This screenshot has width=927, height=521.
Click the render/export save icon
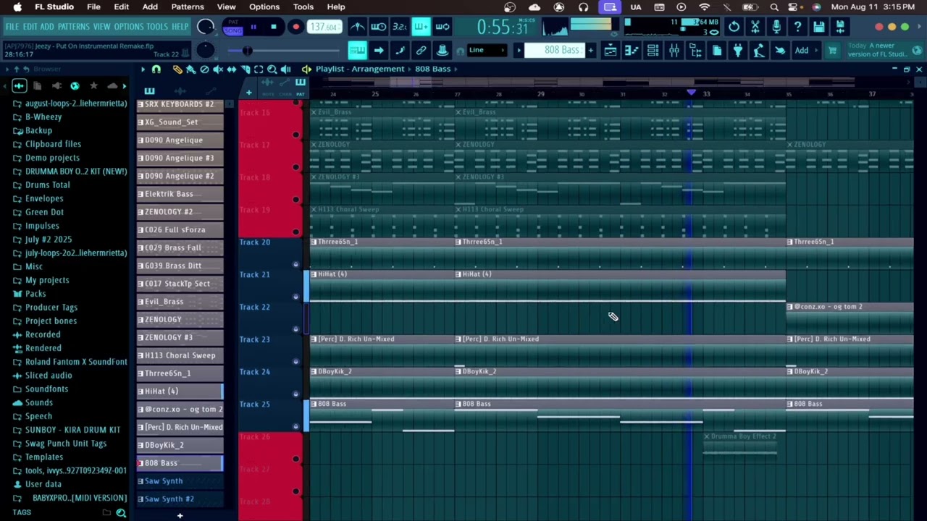(840, 27)
